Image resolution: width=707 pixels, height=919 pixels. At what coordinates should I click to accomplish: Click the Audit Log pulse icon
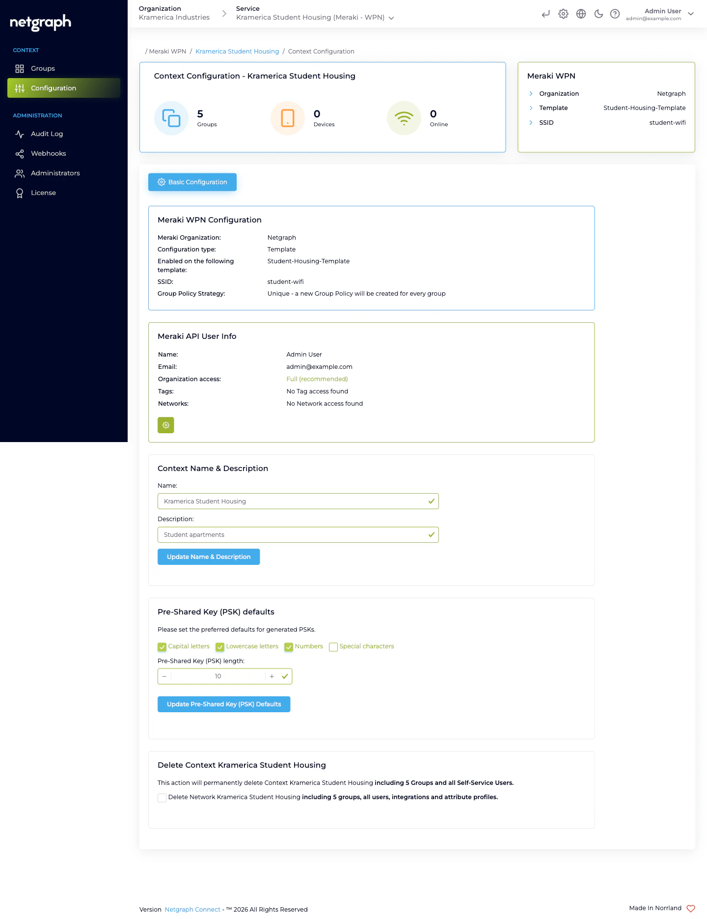tap(20, 134)
